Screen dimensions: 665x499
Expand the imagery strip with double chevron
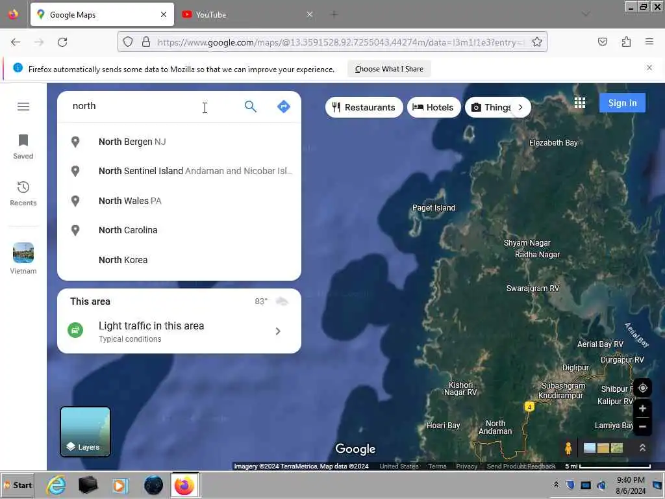642,448
